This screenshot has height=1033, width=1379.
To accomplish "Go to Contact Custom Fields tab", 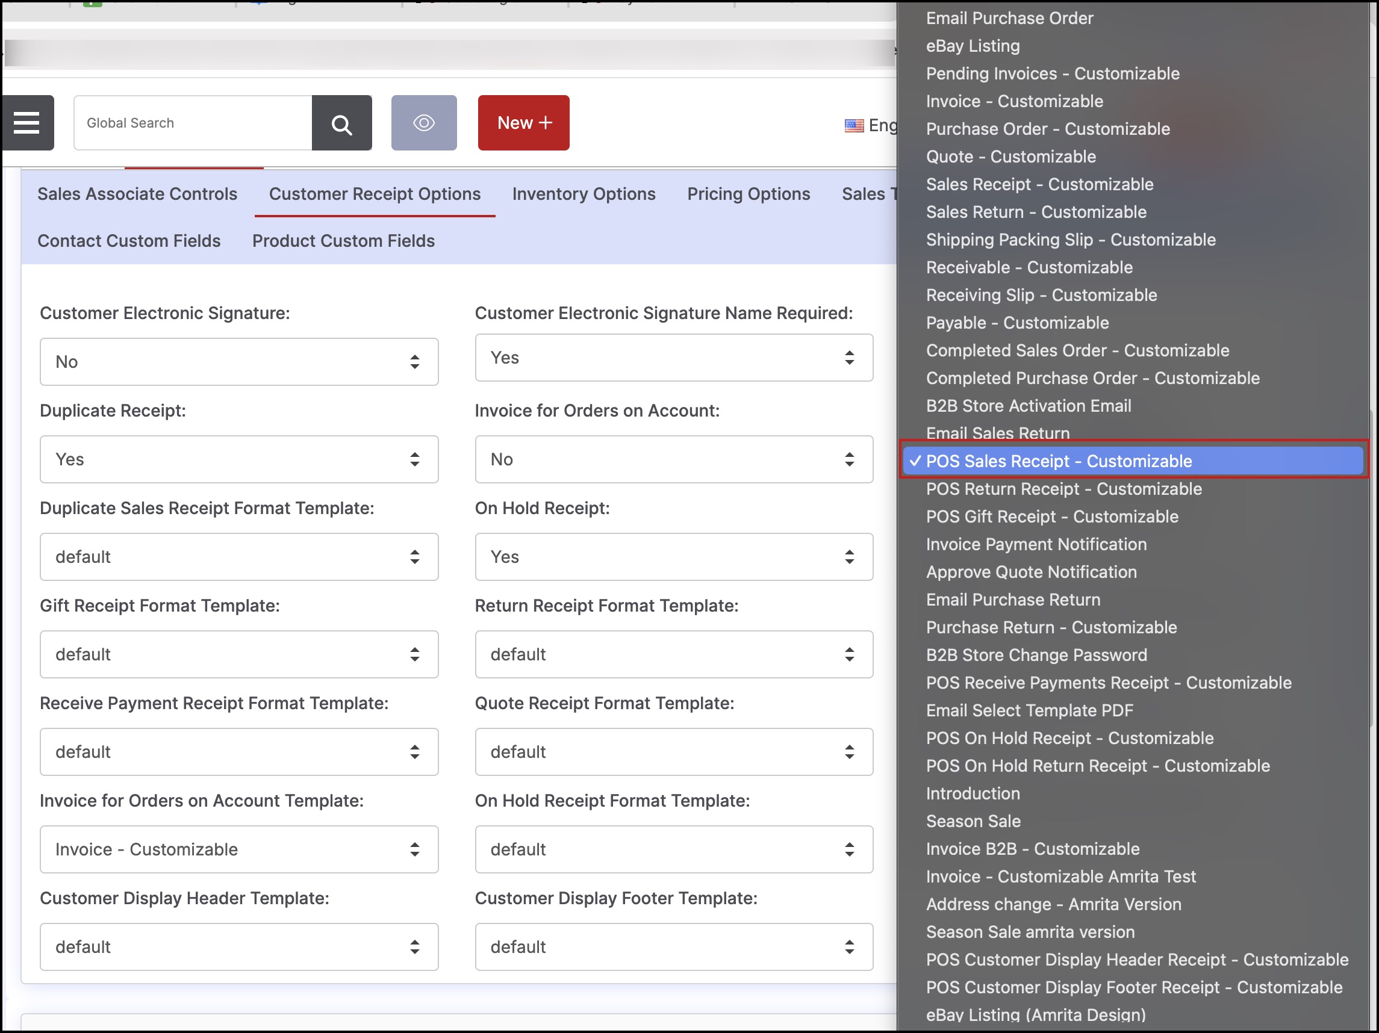I will pos(129,241).
